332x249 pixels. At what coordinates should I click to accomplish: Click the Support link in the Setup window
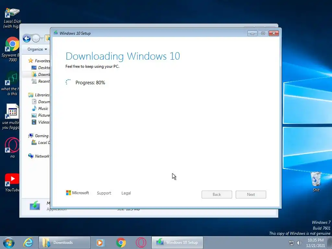104,193
